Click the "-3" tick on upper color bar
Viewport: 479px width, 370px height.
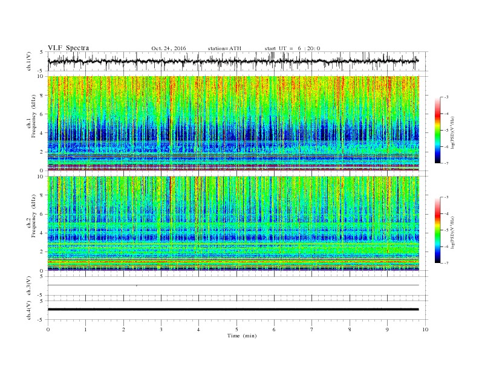446,97
